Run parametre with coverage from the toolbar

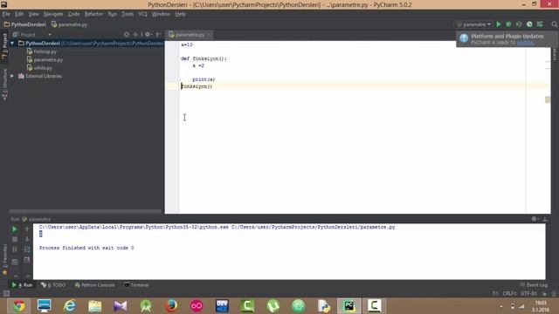[519, 24]
